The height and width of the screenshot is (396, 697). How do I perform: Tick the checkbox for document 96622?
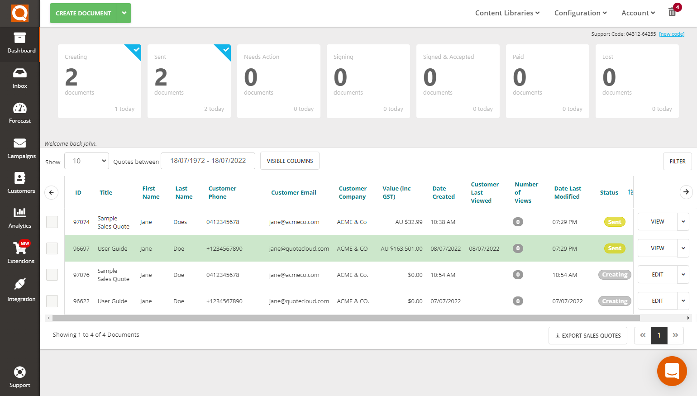[x=52, y=301]
